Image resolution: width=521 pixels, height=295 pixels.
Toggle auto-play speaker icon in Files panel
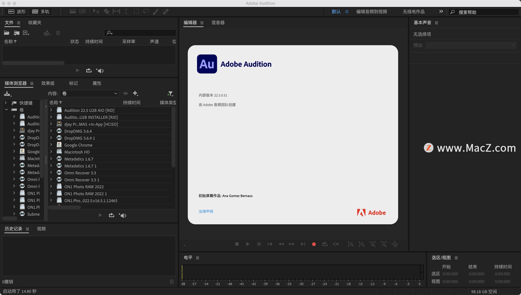(x=100, y=71)
